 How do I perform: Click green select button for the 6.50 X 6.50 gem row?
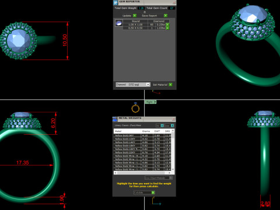(167, 28)
